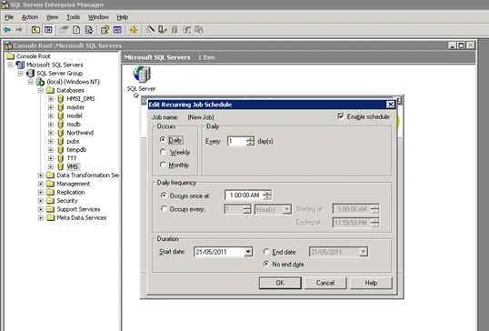Click the Databases folder icon
The image size is (489, 331).
(x=50, y=90)
